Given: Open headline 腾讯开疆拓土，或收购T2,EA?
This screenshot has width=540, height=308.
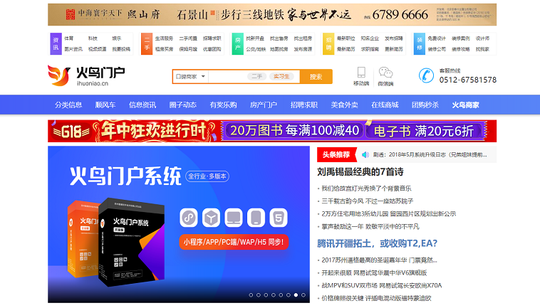Looking at the screenshot, I should click(x=377, y=243).
